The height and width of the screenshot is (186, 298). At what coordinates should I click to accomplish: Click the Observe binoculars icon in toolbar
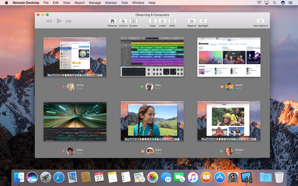click(112, 21)
